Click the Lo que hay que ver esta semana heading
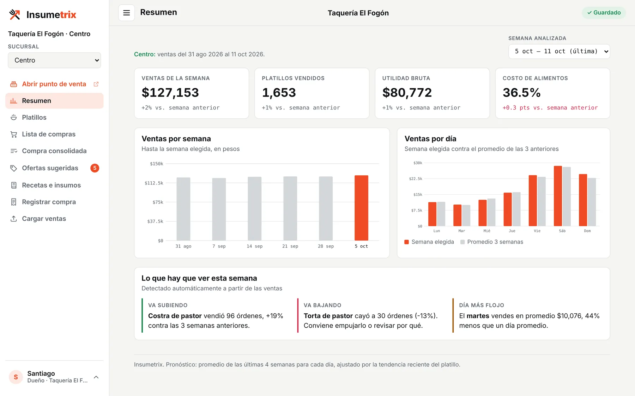Viewport: 635px width, 396px height. 199,278
